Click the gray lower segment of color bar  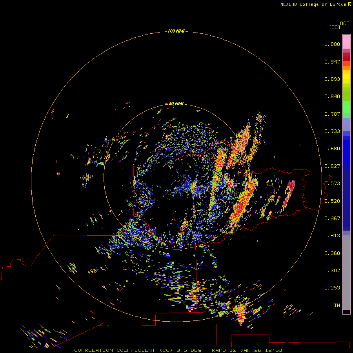click(x=346, y=273)
